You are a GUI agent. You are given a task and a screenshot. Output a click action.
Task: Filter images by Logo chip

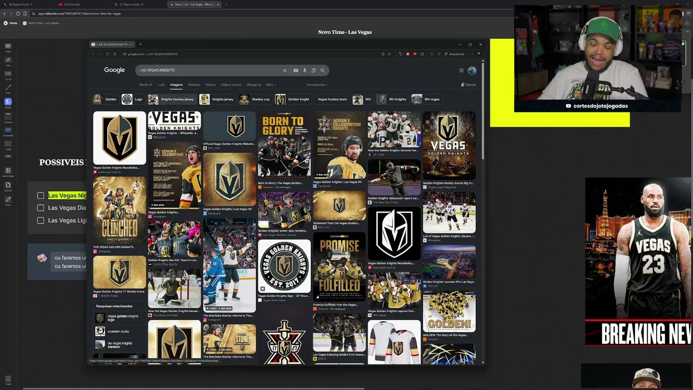[133, 99]
